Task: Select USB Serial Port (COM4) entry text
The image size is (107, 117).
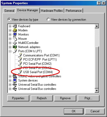Action: (38, 72)
